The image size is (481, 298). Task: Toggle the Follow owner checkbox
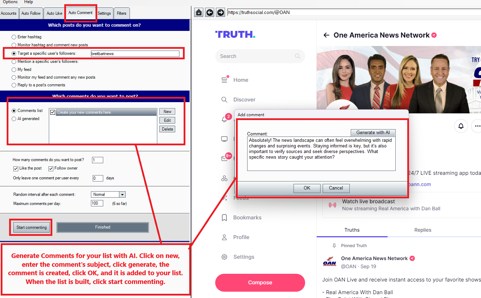click(51, 168)
